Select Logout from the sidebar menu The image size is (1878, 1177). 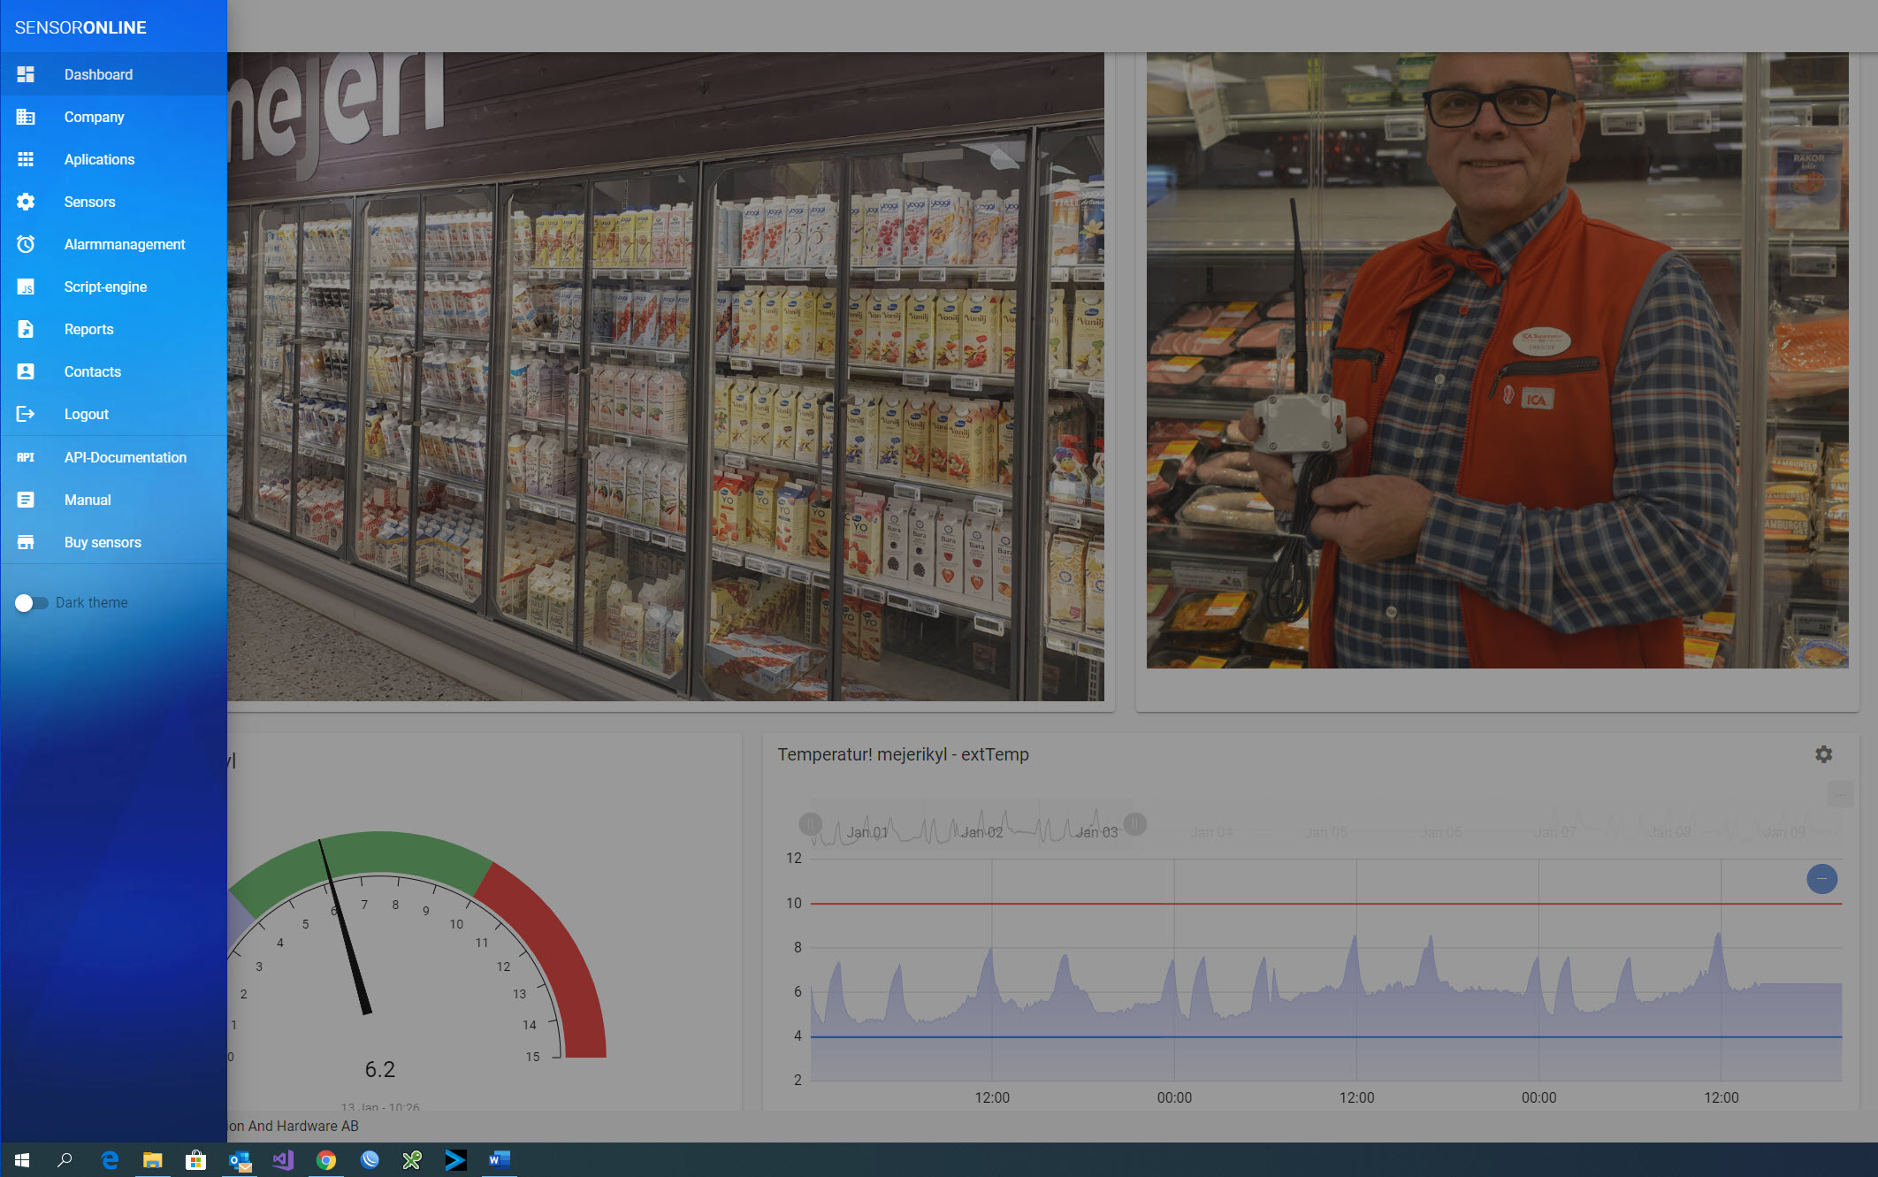[86, 414]
